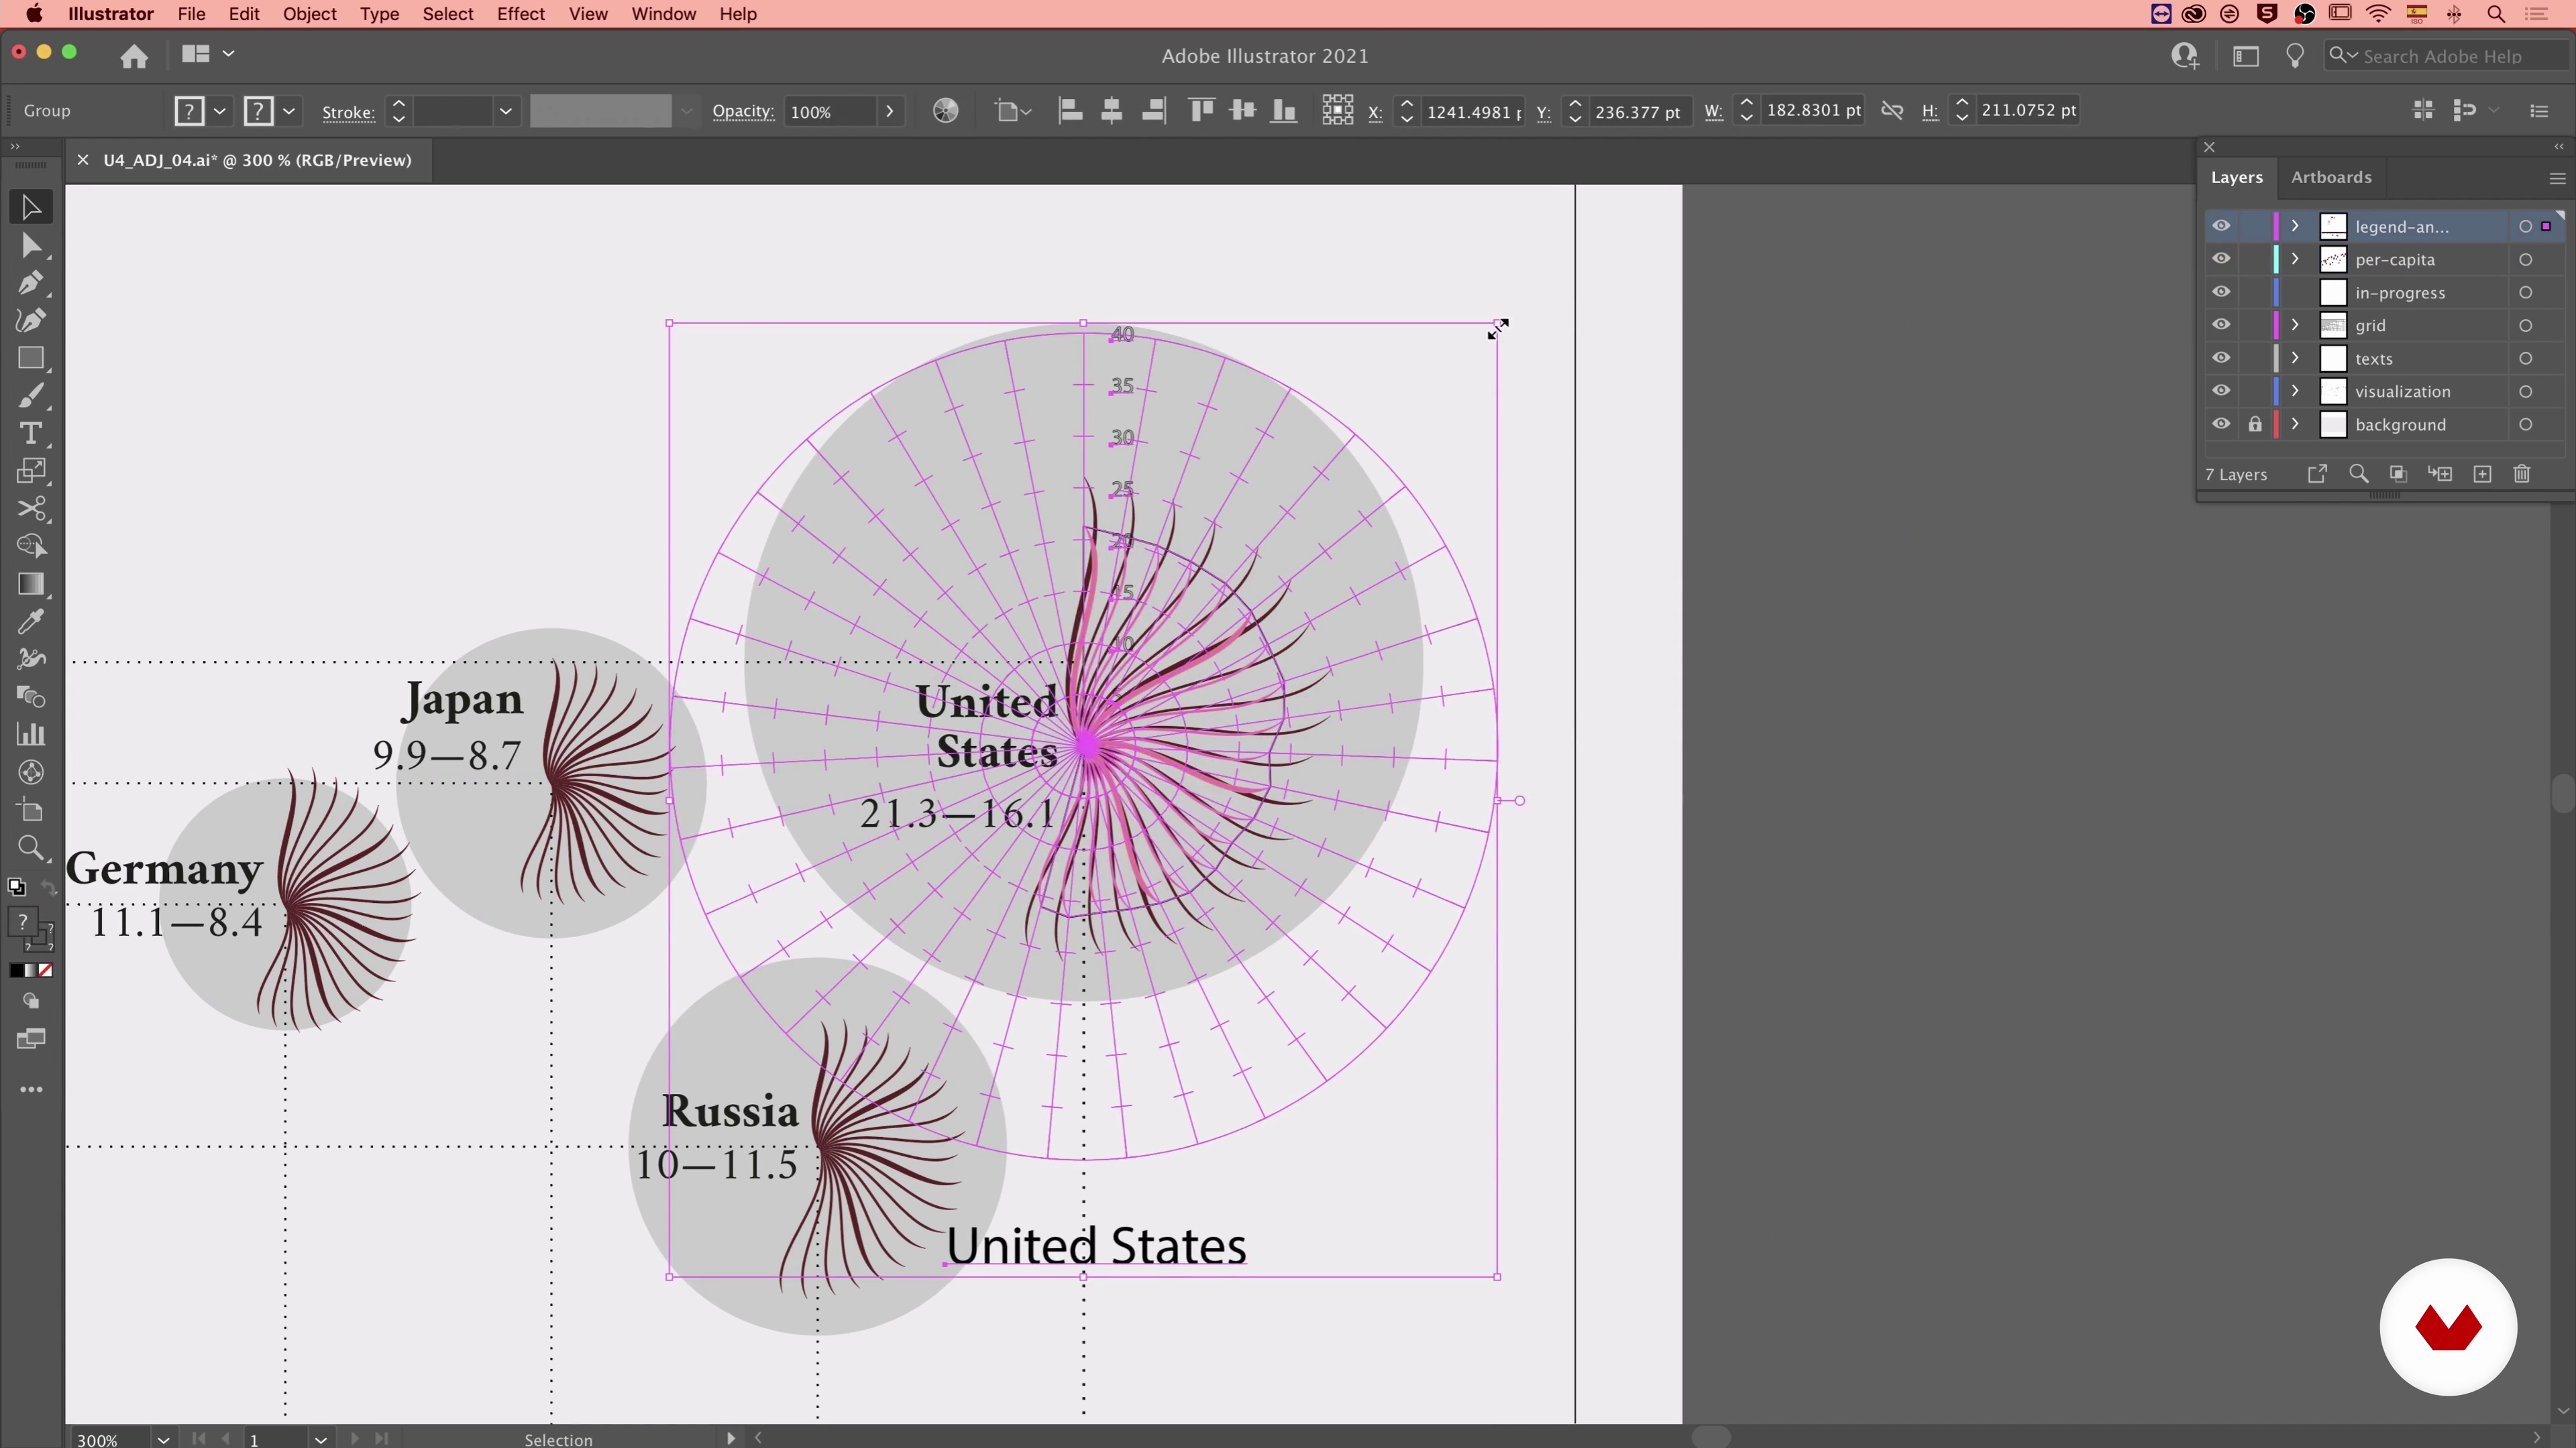The width and height of the screenshot is (2576, 1448).
Task: Expand the legend-an... layer
Action: pyautogui.click(x=2295, y=226)
